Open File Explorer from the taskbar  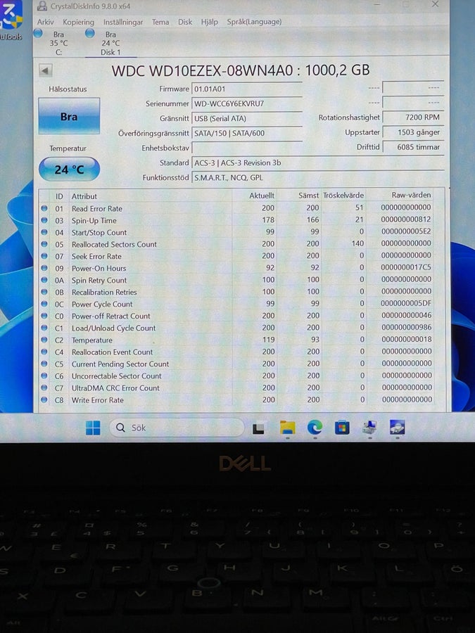[x=287, y=428]
